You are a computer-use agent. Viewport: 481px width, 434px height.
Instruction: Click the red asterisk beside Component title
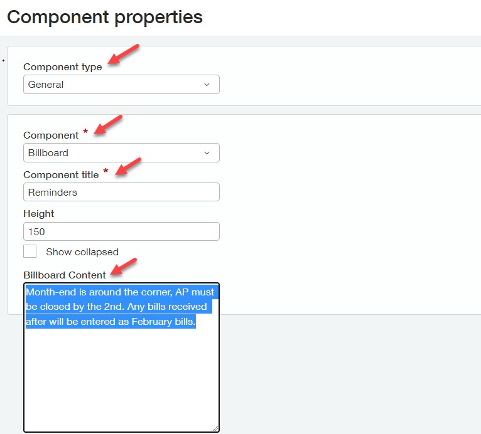click(x=105, y=171)
